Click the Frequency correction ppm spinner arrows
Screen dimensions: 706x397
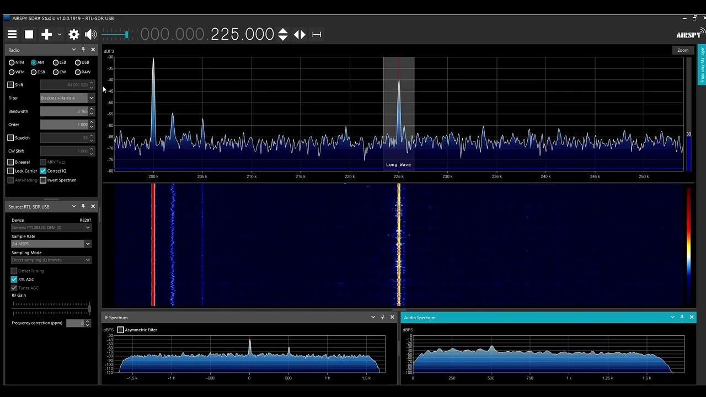pos(87,323)
